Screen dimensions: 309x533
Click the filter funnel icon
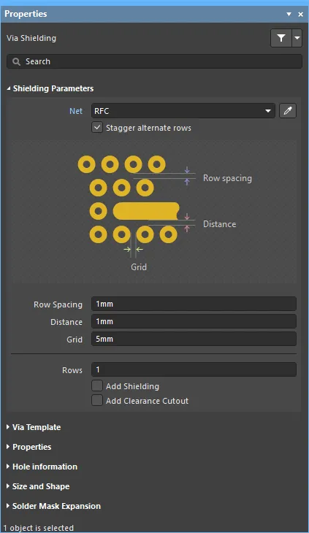tap(281, 38)
